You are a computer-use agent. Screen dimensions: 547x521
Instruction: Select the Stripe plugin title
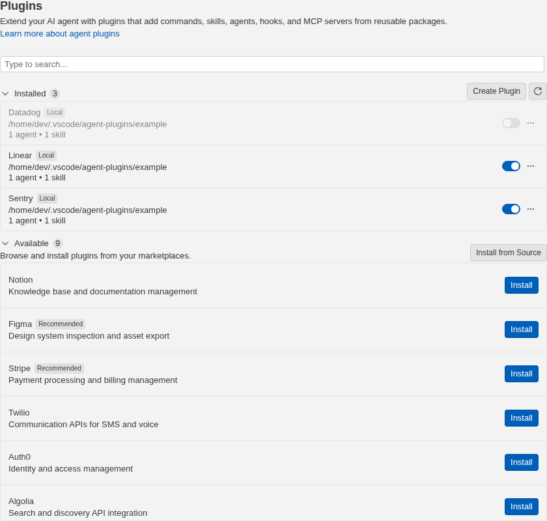20,369
